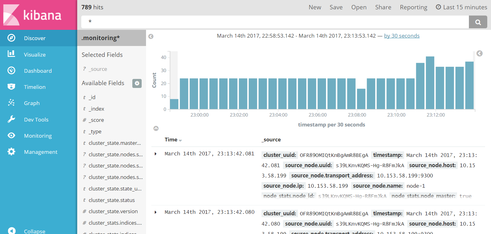The height and width of the screenshot is (234, 491).
Task: Click the node-1 value in first row
Action: pyautogui.click(x=416, y=186)
